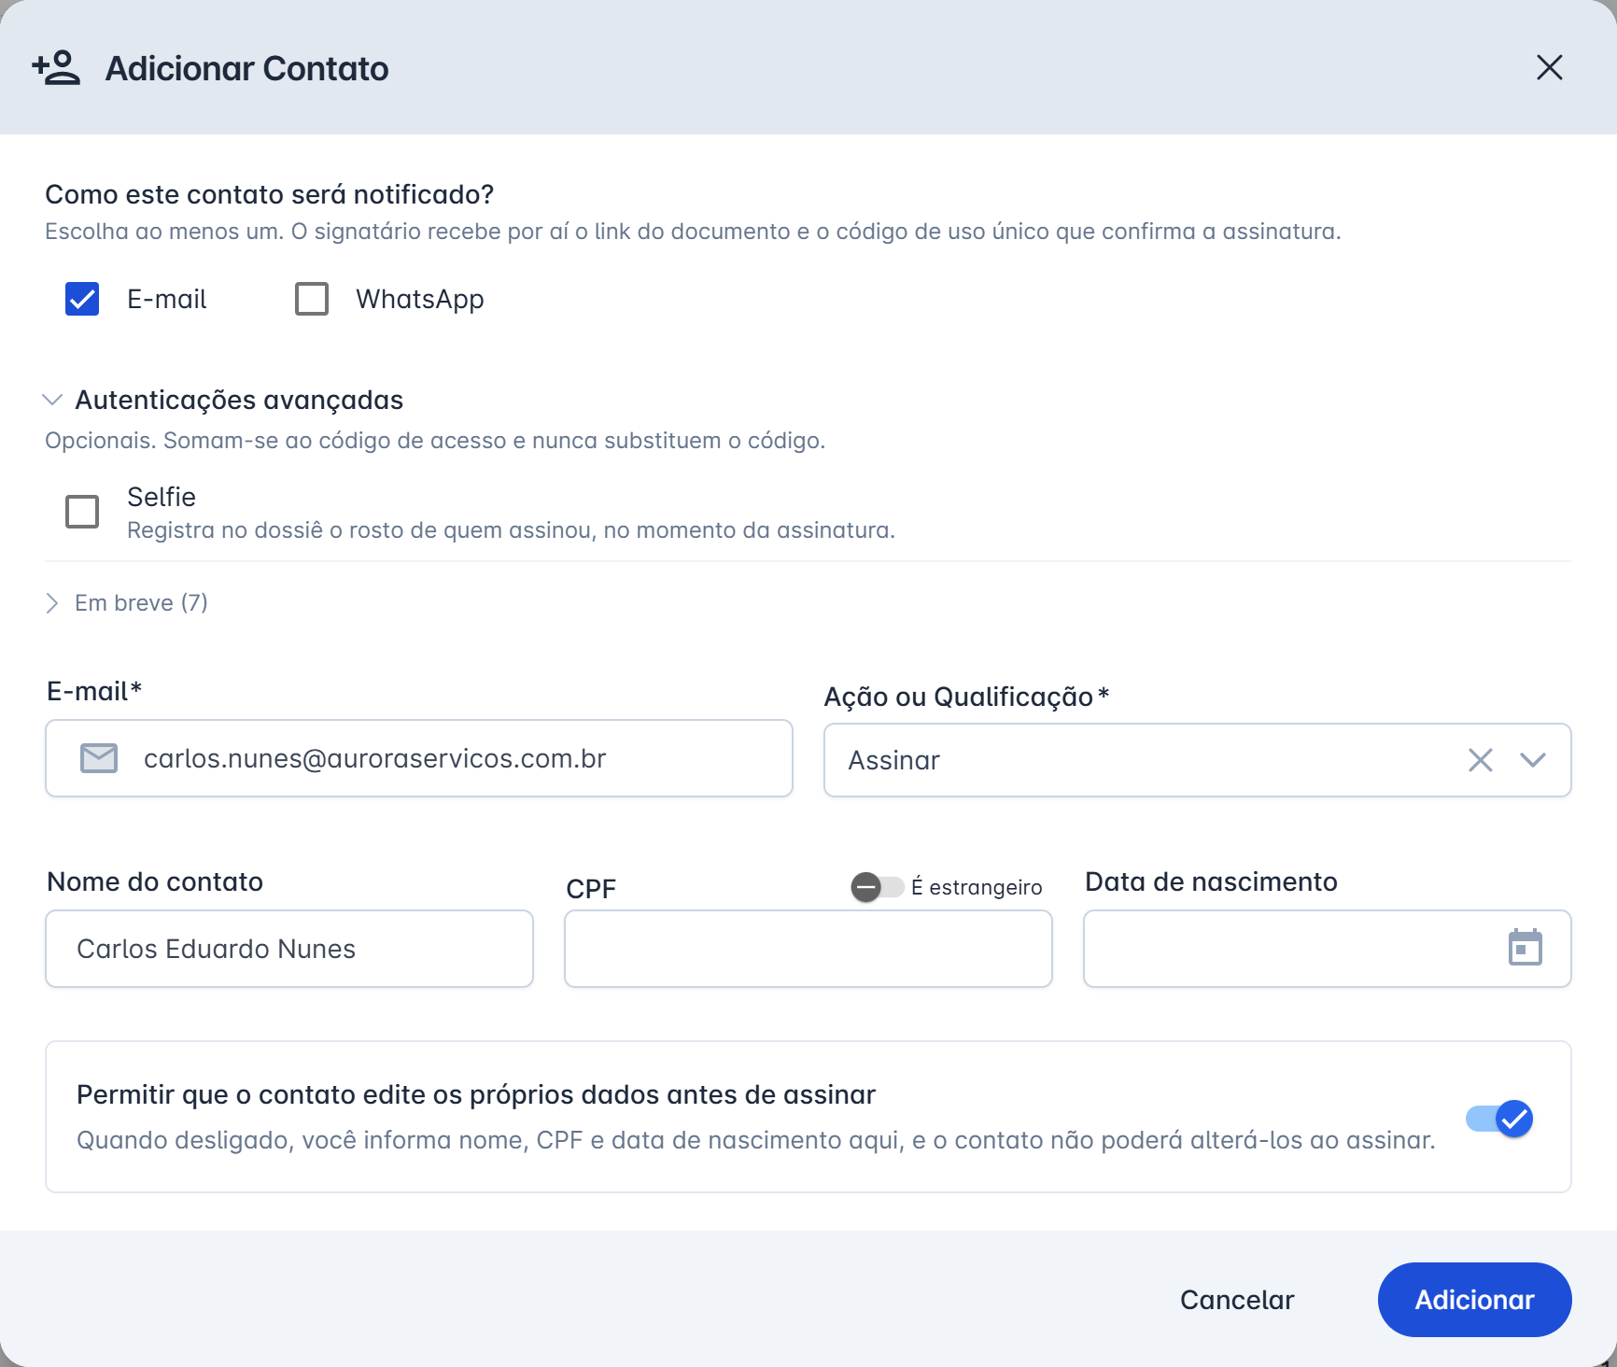Viewport: 1617px width, 1367px height.
Task: Click the Adicionar Contato title text
Action: tap(246, 68)
